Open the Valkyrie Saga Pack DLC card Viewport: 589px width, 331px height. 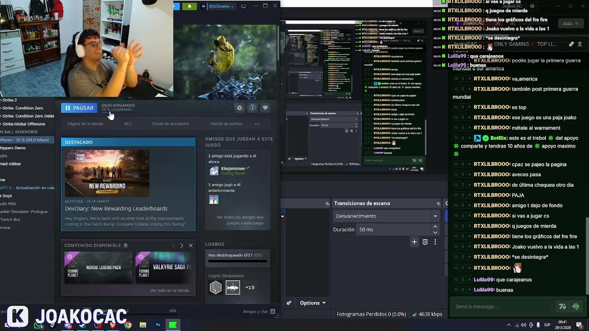click(x=164, y=268)
